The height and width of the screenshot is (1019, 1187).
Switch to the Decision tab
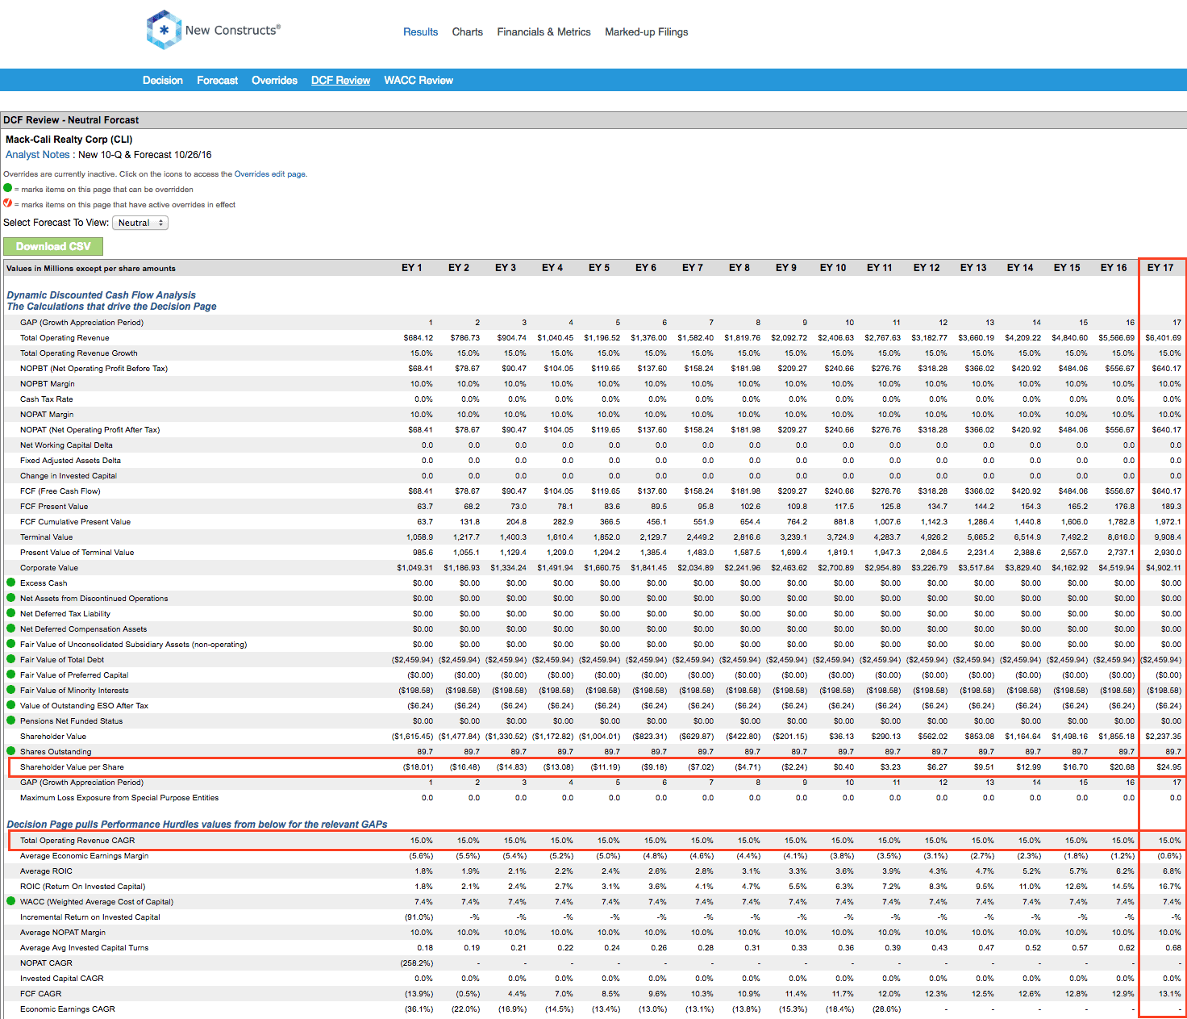click(163, 81)
